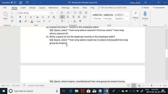Click the Copy icon
Viewport: 168px width, 94px height.
pos(12,17)
